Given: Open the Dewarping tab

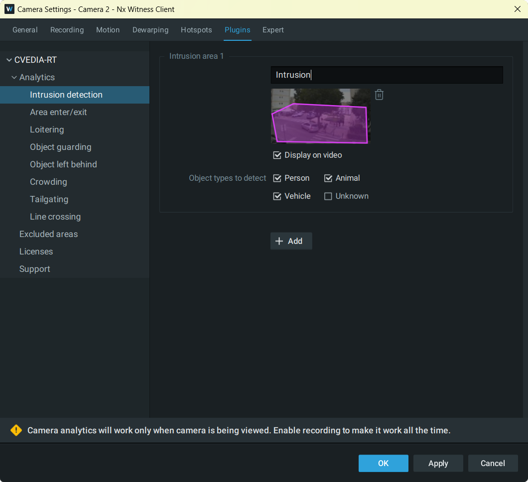Looking at the screenshot, I should tap(150, 30).
